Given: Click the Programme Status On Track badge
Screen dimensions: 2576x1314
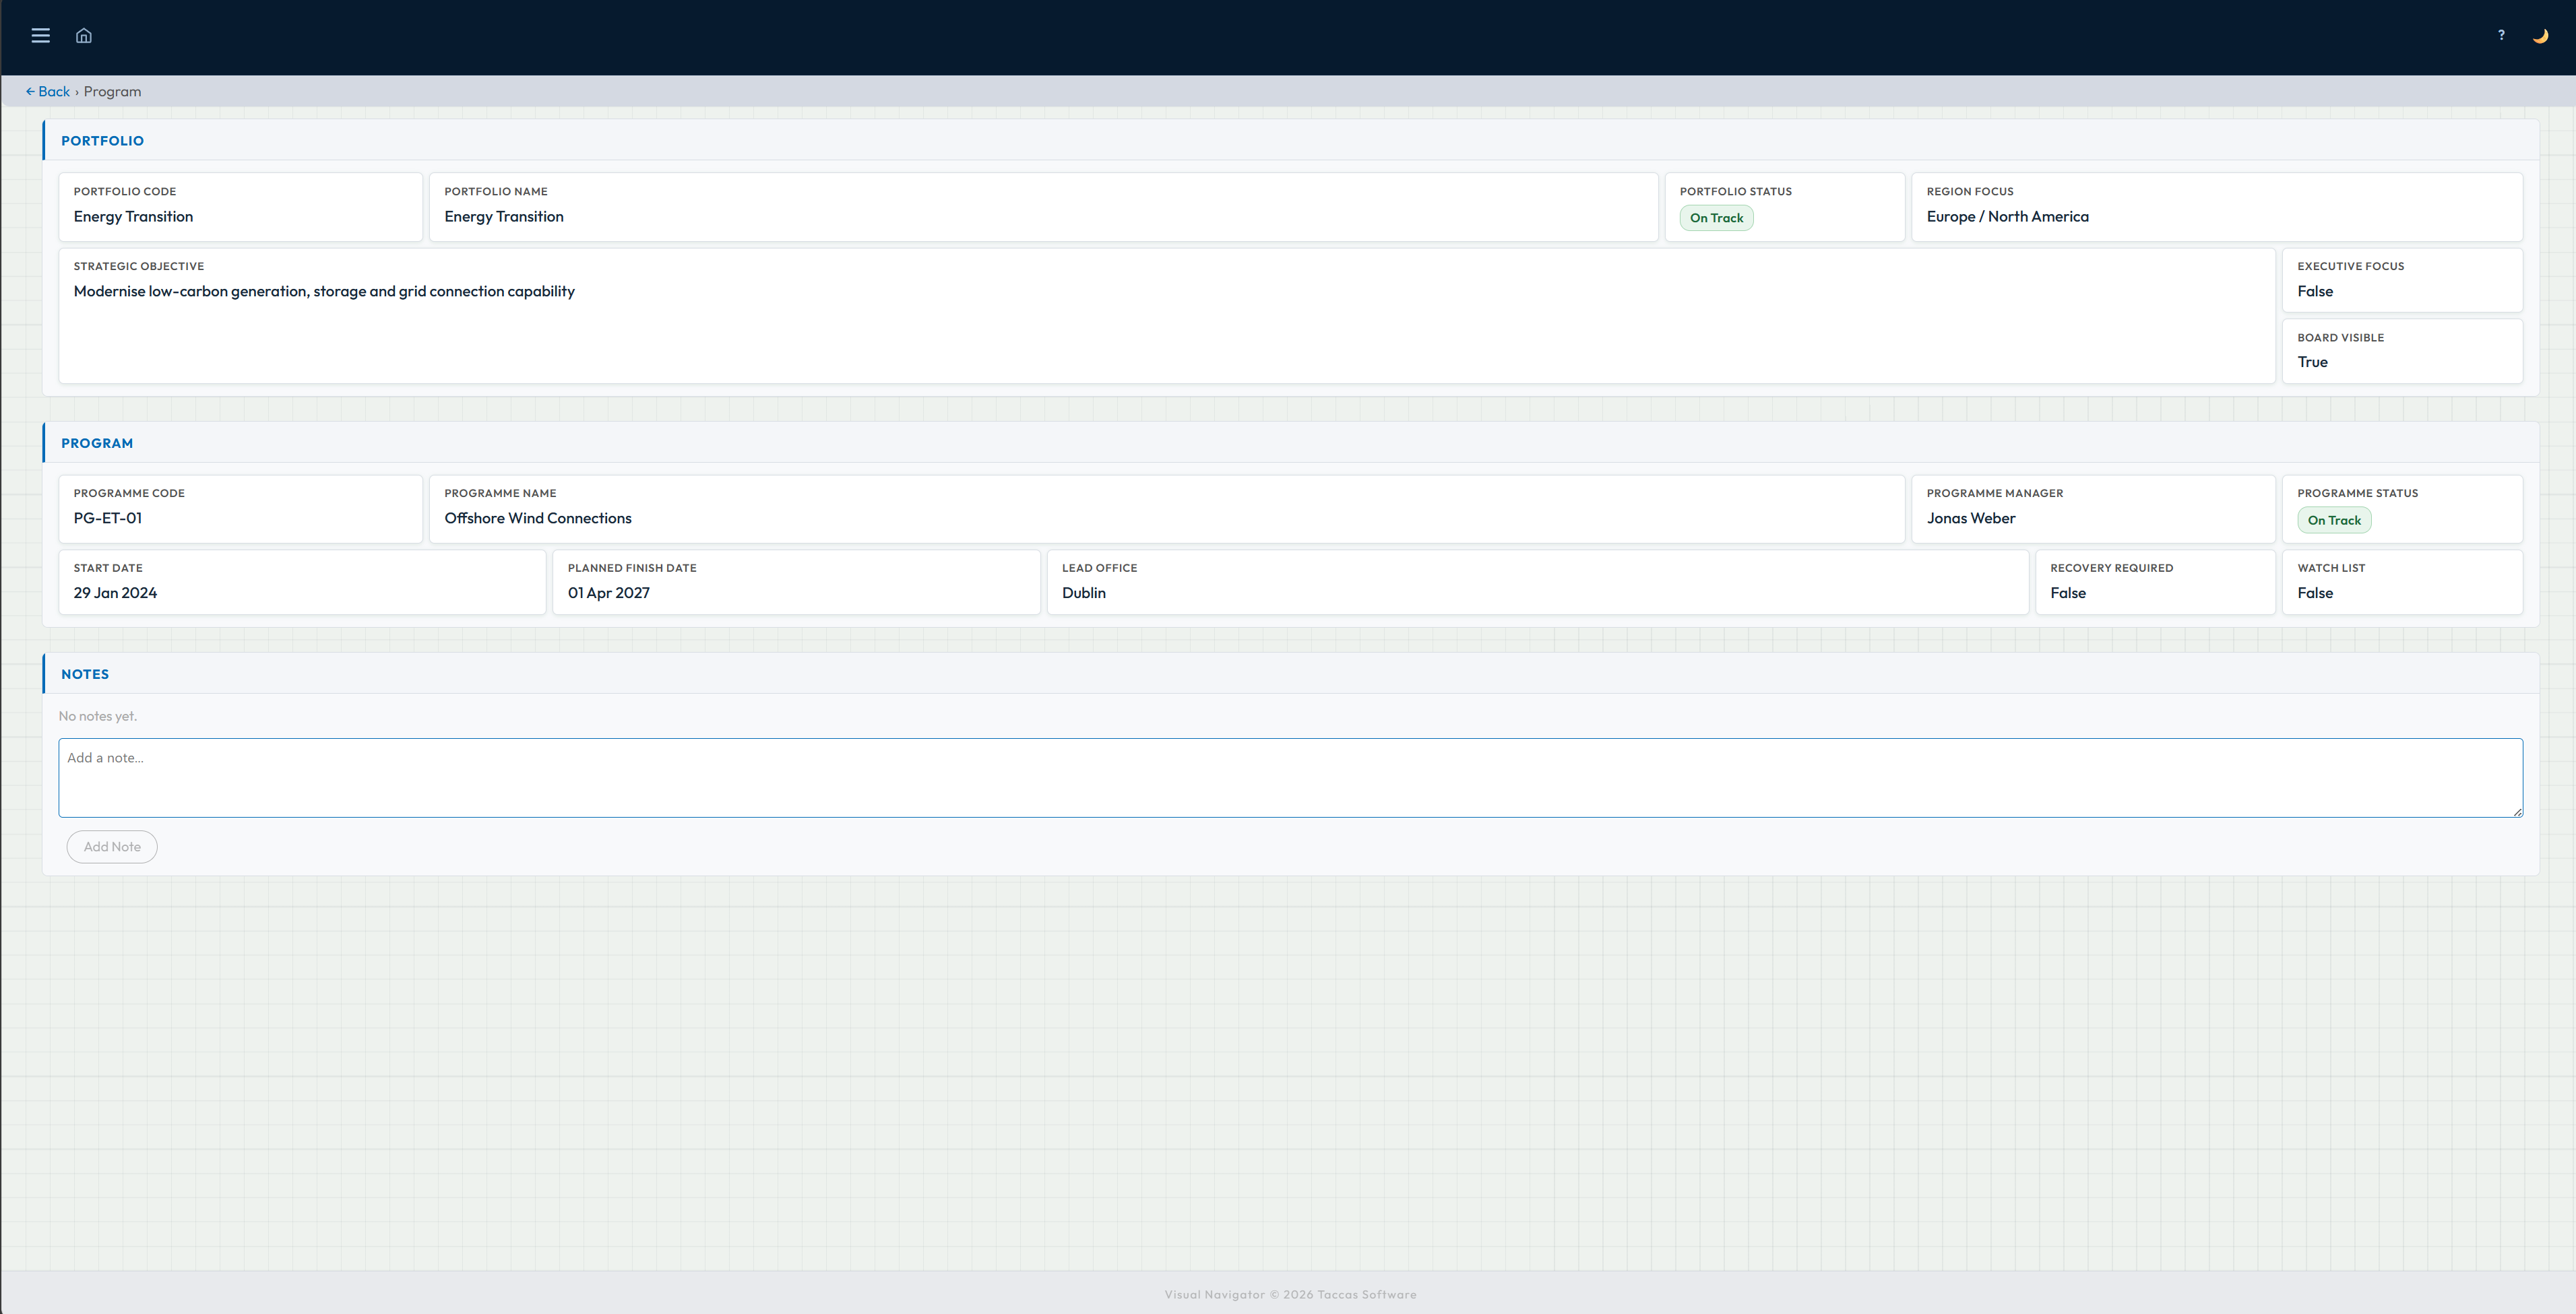Looking at the screenshot, I should pos(2334,519).
